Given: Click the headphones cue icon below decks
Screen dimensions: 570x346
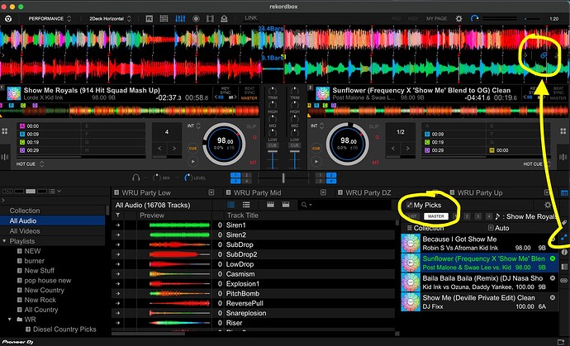Looking at the screenshot, I should tap(138, 178).
